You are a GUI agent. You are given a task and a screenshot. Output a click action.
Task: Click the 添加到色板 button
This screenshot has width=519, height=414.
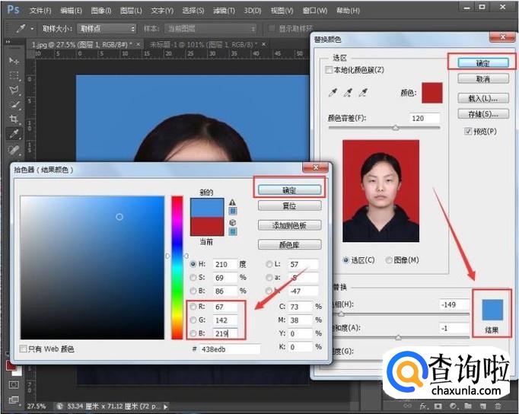coord(289,225)
